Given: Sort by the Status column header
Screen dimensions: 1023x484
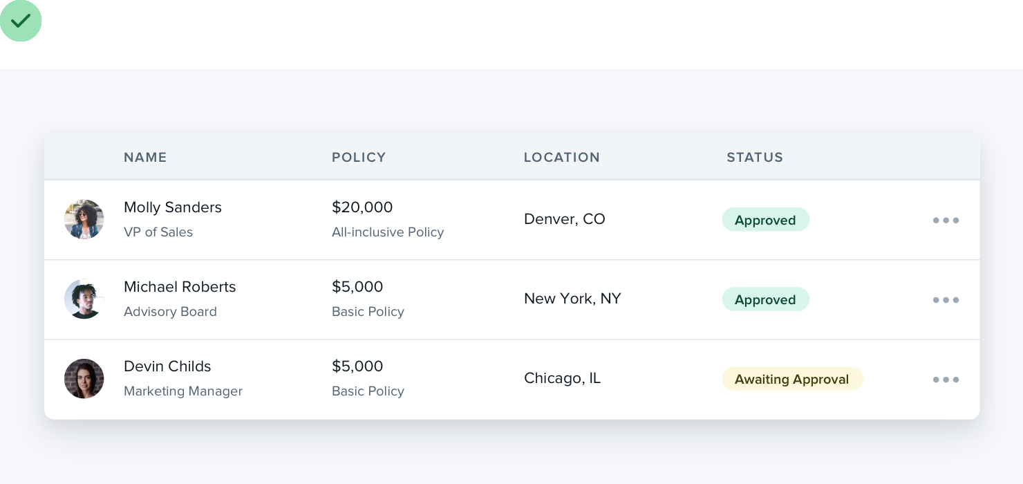Looking at the screenshot, I should tap(755, 158).
